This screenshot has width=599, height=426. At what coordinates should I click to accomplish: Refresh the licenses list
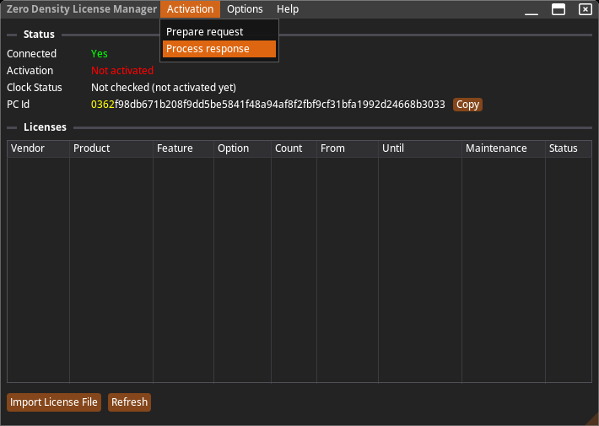(129, 402)
